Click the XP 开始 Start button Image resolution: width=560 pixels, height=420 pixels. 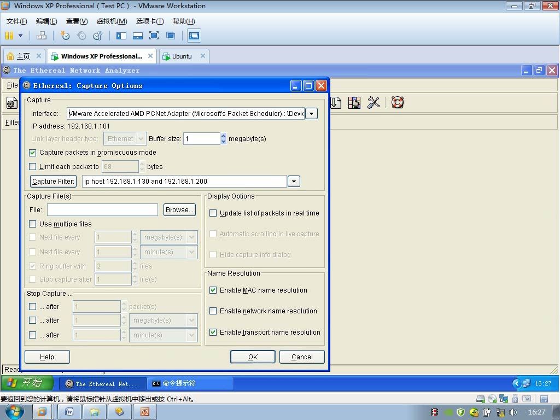[27, 383]
